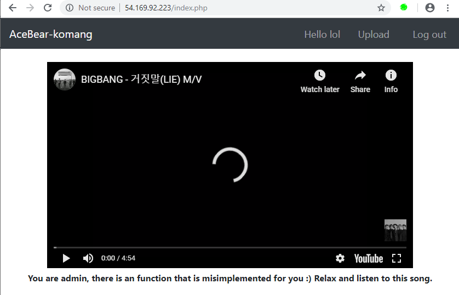The width and height of the screenshot is (459, 295).
Task: Open the BIGBANG channel avatar
Action: click(65, 80)
